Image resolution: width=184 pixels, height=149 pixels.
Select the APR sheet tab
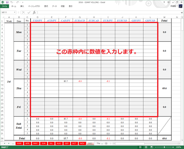coord(27,143)
